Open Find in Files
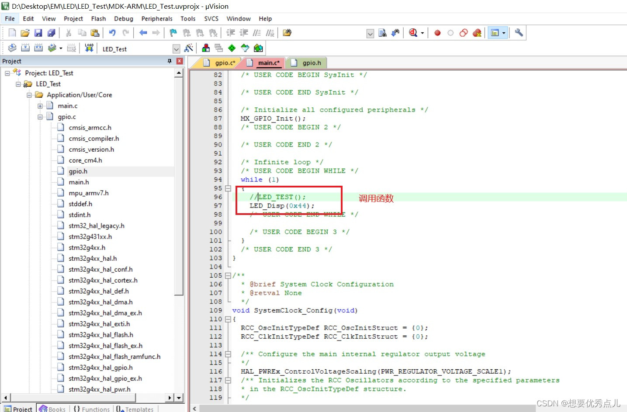Screen dimensions: 627x412 286,32
